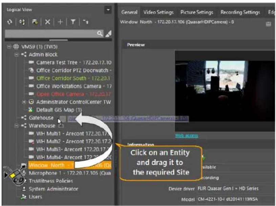
Task: Select the Gatehouse site
Action: (x=41, y=118)
